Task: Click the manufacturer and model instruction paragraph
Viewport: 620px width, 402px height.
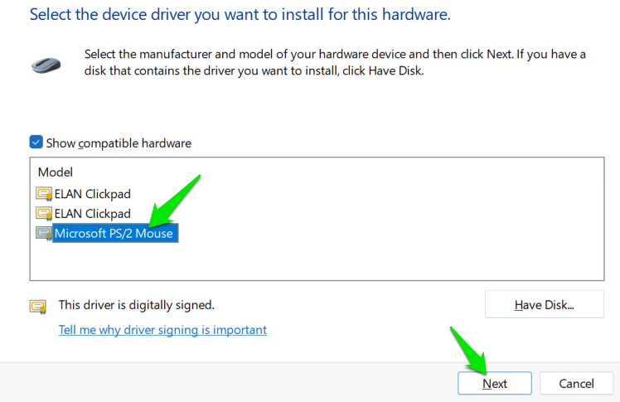Action: (x=335, y=62)
